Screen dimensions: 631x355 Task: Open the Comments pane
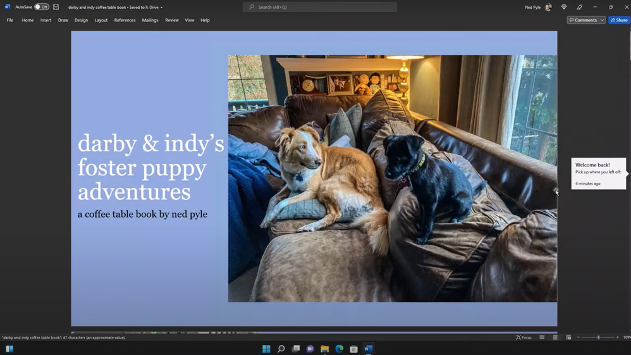(x=583, y=20)
